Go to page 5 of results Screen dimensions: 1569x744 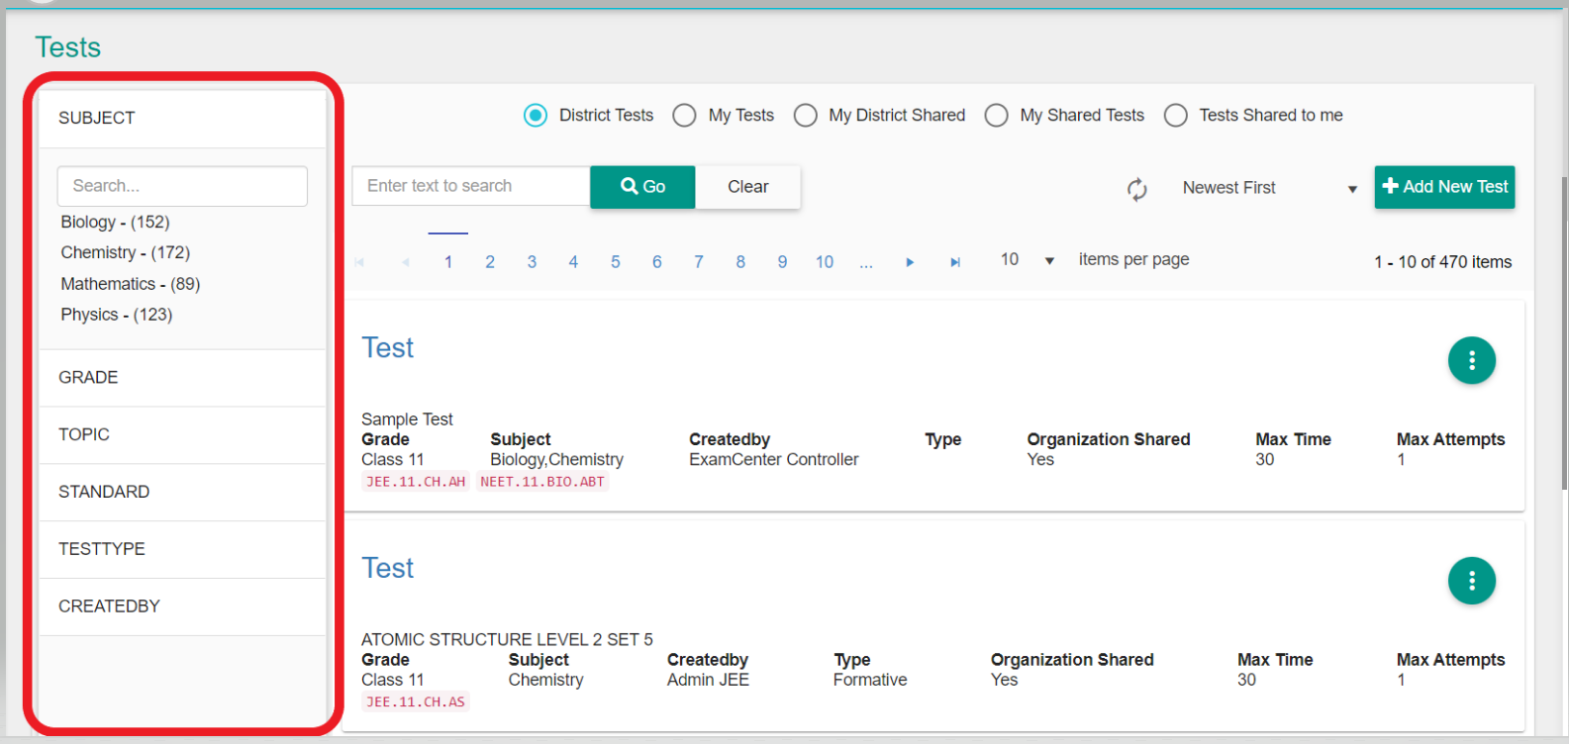pyautogui.click(x=615, y=262)
